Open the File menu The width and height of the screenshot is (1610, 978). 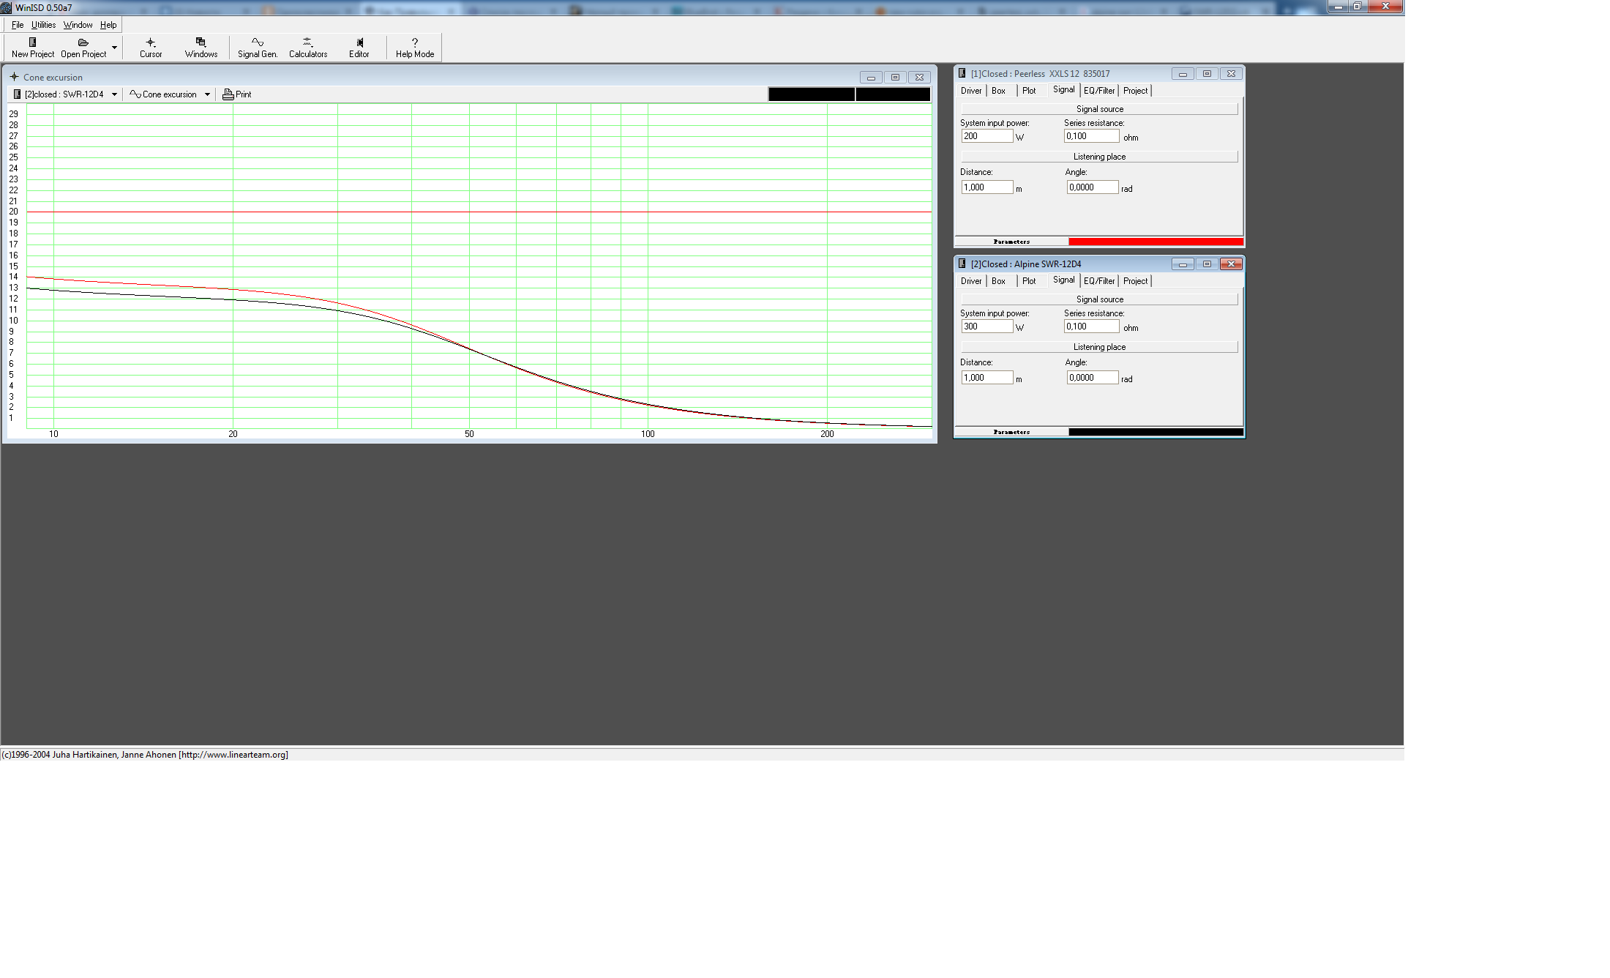click(x=18, y=25)
